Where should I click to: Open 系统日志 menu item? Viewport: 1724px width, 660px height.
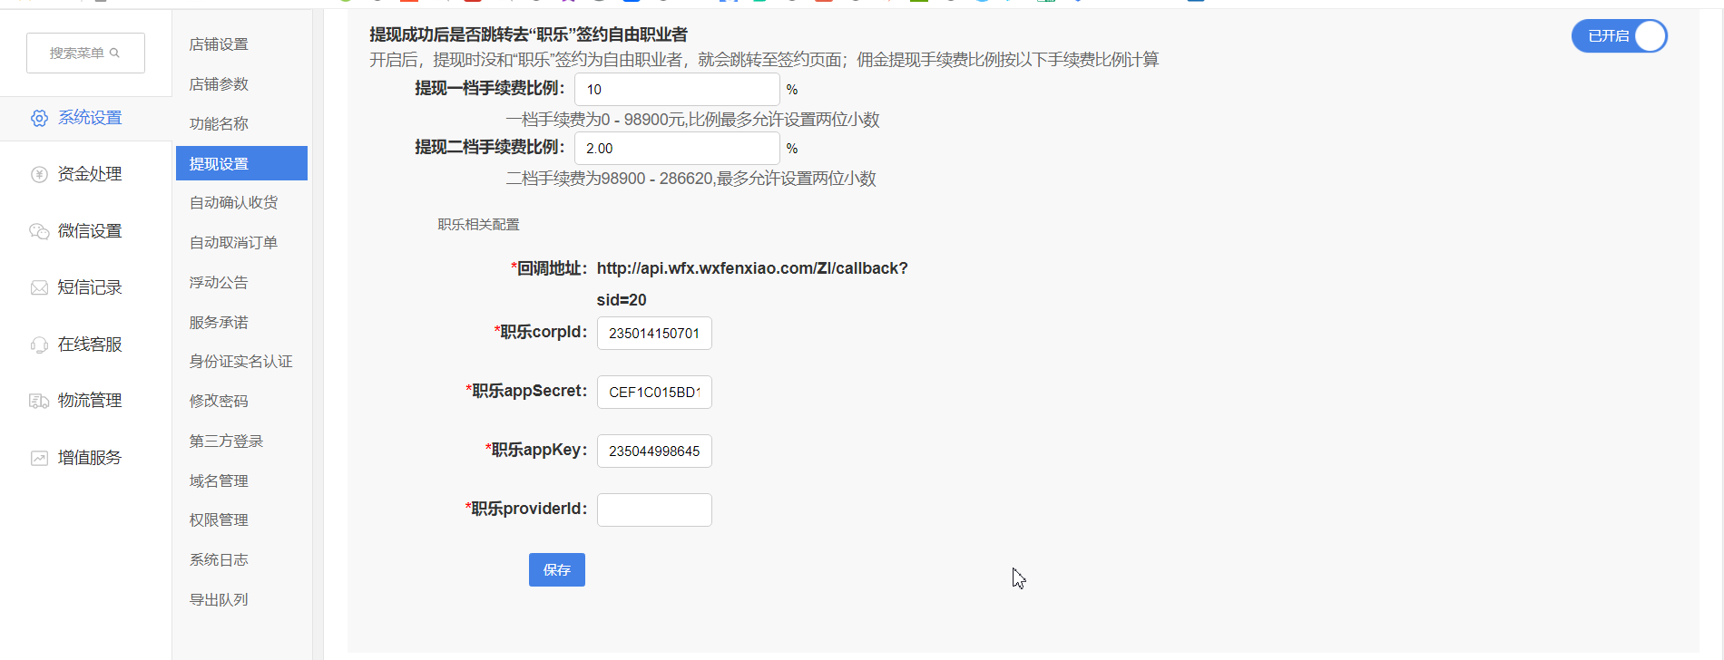pos(219,560)
